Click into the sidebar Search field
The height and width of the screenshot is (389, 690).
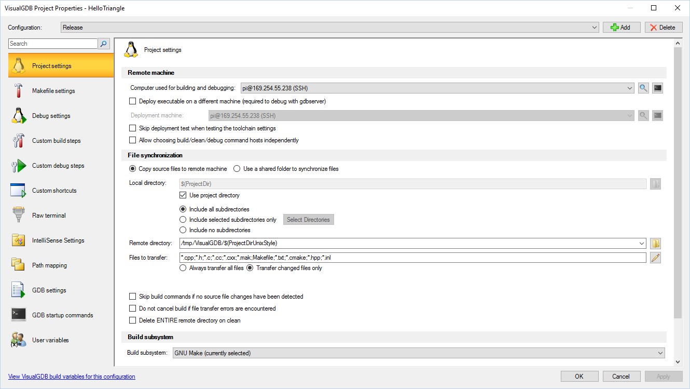click(53, 44)
